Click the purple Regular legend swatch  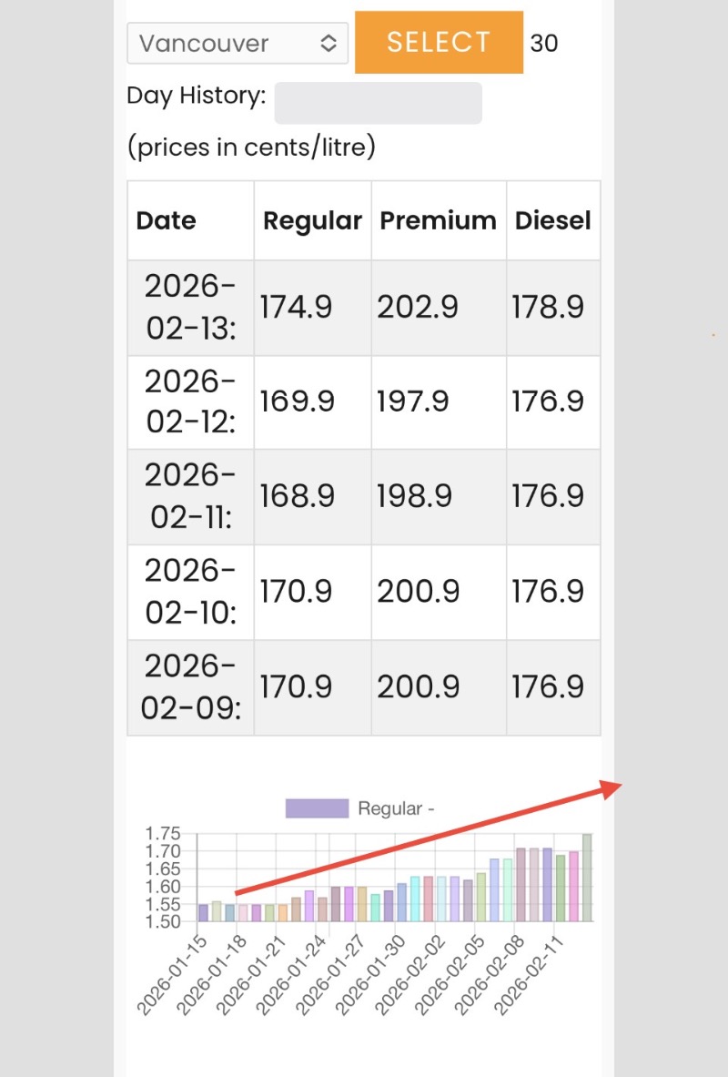click(x=317, y=808)
